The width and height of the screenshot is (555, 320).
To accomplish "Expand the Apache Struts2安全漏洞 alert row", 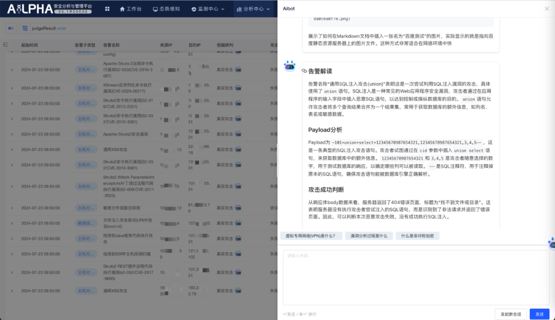I will 11,134.
